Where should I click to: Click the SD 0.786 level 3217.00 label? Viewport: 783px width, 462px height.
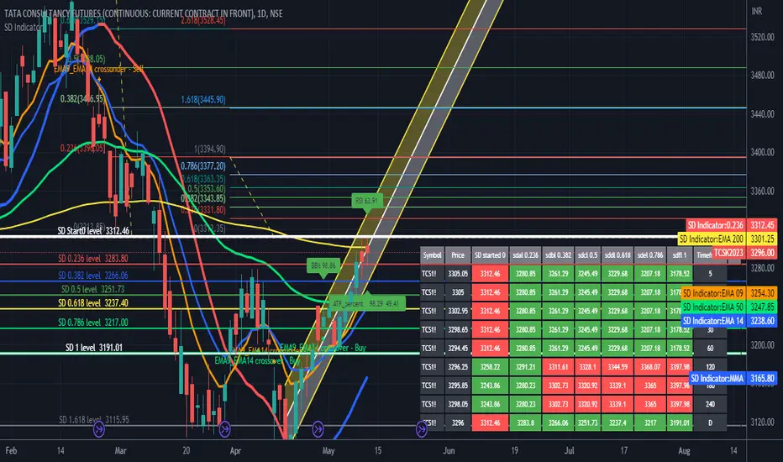click(x=93, y=323)
